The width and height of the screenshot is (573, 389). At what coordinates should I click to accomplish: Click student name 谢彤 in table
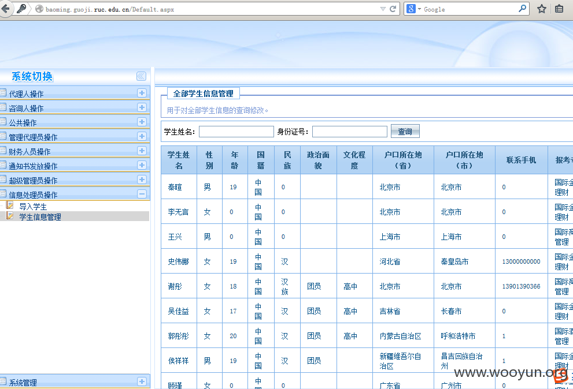(x=175, y=286)
